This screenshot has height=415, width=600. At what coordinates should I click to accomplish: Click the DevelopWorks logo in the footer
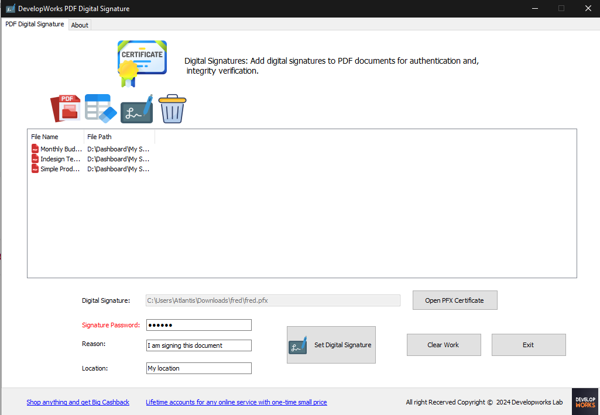pos(585,402)
